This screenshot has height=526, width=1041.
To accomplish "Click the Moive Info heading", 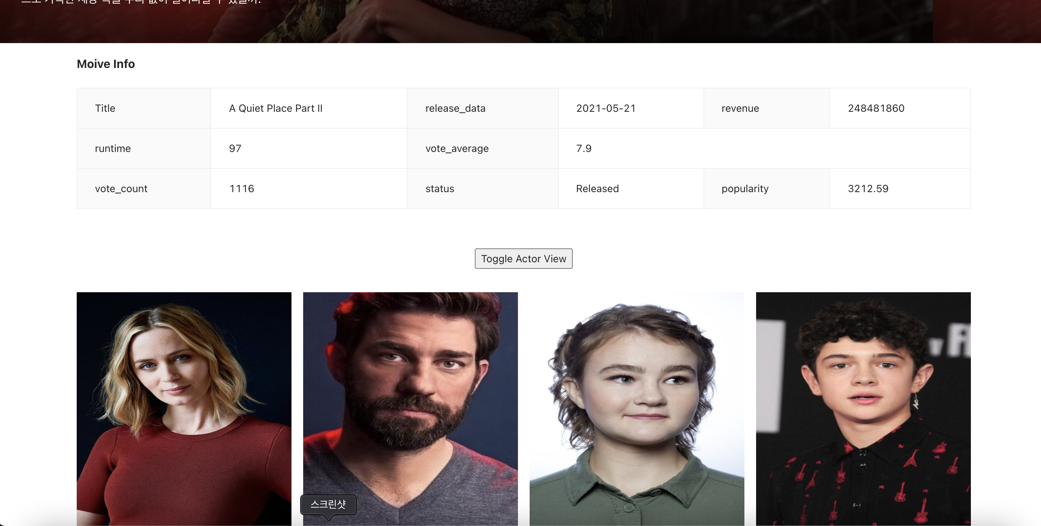I will 106,64.
